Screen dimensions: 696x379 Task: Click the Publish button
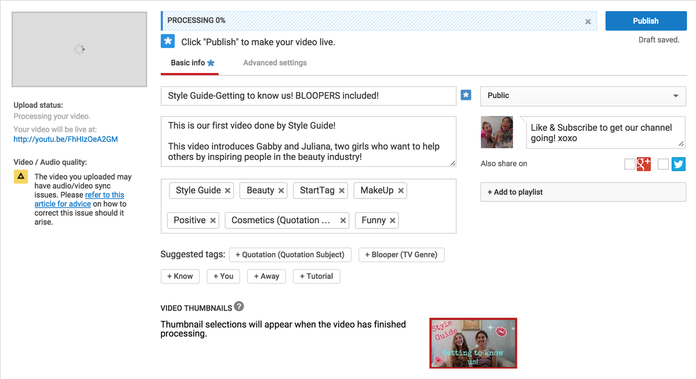tap(646, 20)
